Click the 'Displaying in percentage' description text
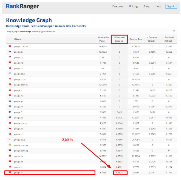181x180 pixels. pos(31,32)
